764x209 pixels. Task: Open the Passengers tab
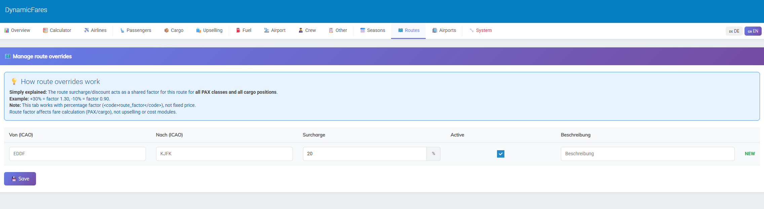pyautogui.click(x=136, y=30)
